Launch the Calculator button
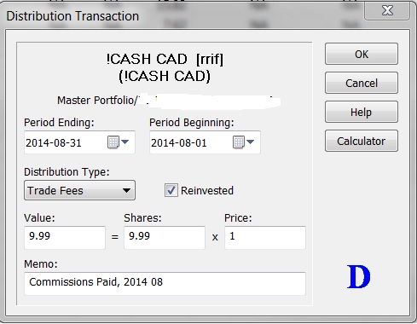 pyautogui.click(x=362, y=141)
